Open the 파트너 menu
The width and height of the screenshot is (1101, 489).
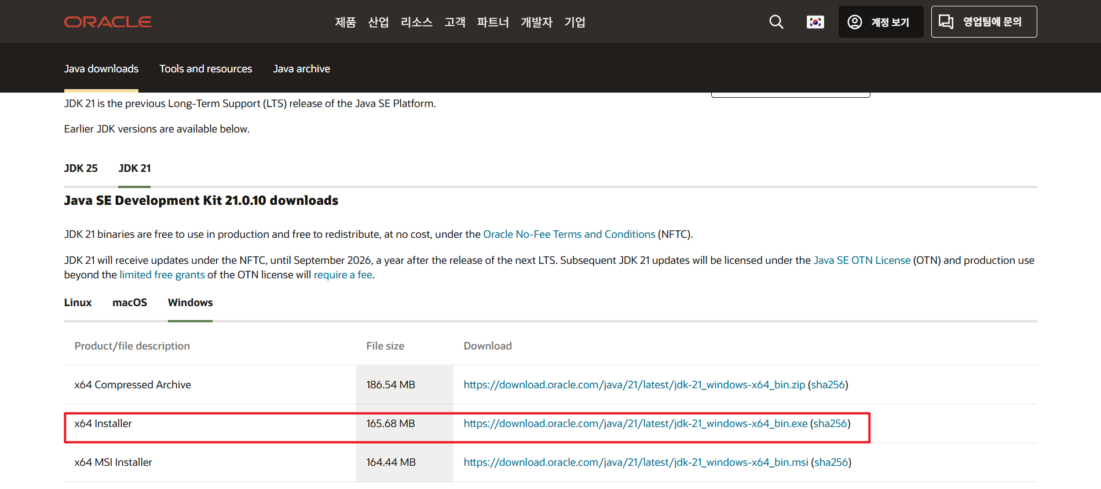click(493, 22)
